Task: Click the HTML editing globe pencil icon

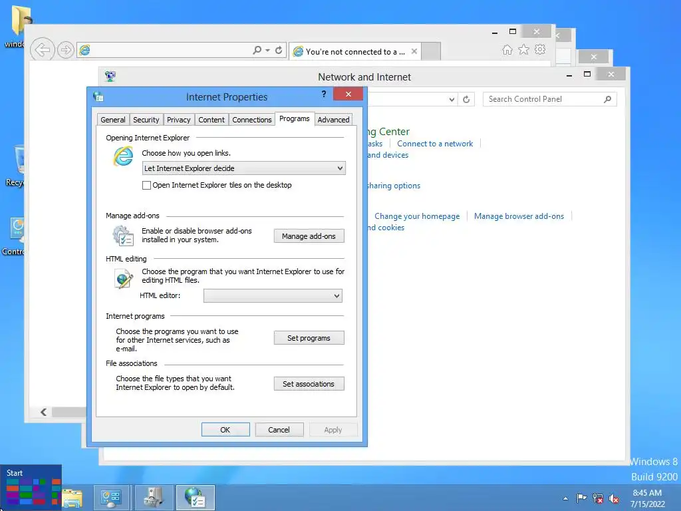Action: point(124,279)
